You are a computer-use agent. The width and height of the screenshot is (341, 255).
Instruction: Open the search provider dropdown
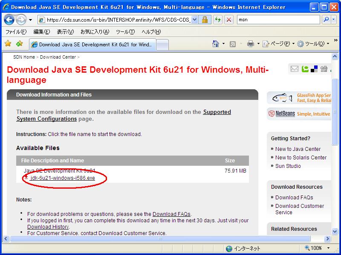point(334,20)
